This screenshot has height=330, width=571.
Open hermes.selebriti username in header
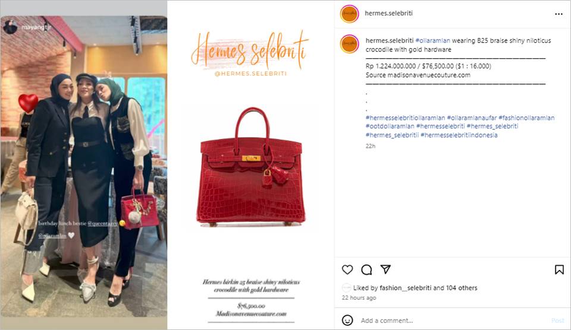(388, 13)
